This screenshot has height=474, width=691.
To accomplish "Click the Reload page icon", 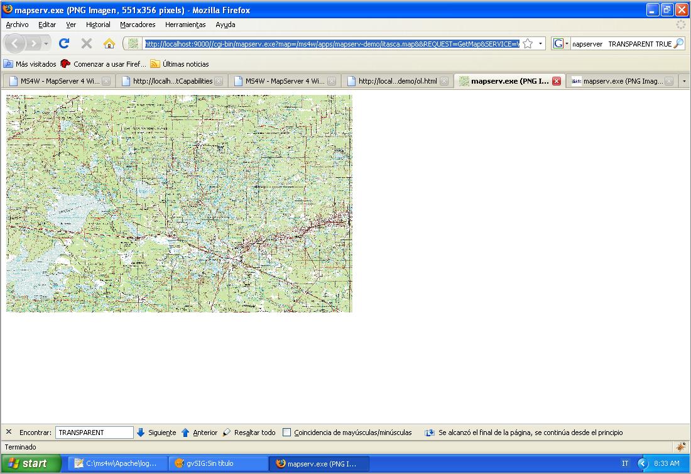I will coord(63,43).
